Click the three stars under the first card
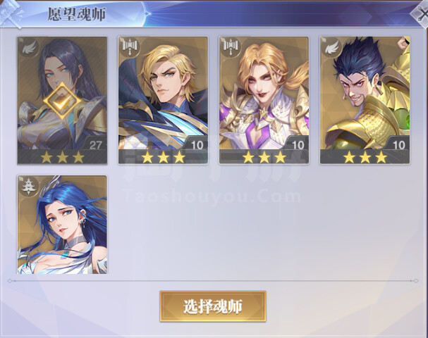 pyautogui.click(x=62, y=157)
